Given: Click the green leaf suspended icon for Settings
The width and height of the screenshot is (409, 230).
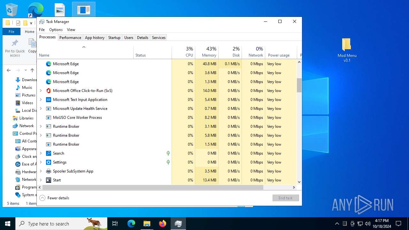Looking at the screenshot, I should pos(168,162).
